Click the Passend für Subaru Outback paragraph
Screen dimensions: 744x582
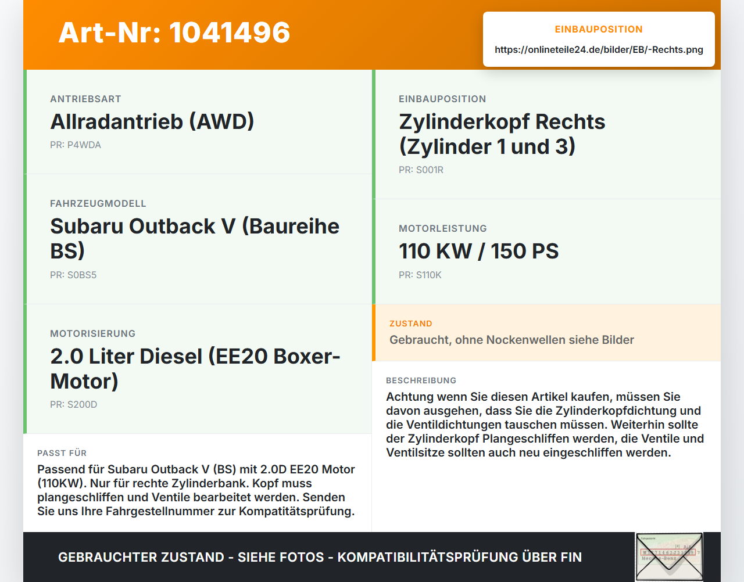tap(196, 490)
